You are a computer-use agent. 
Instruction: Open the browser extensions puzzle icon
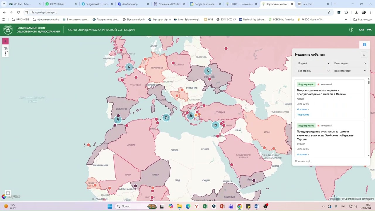click(346, 12)
